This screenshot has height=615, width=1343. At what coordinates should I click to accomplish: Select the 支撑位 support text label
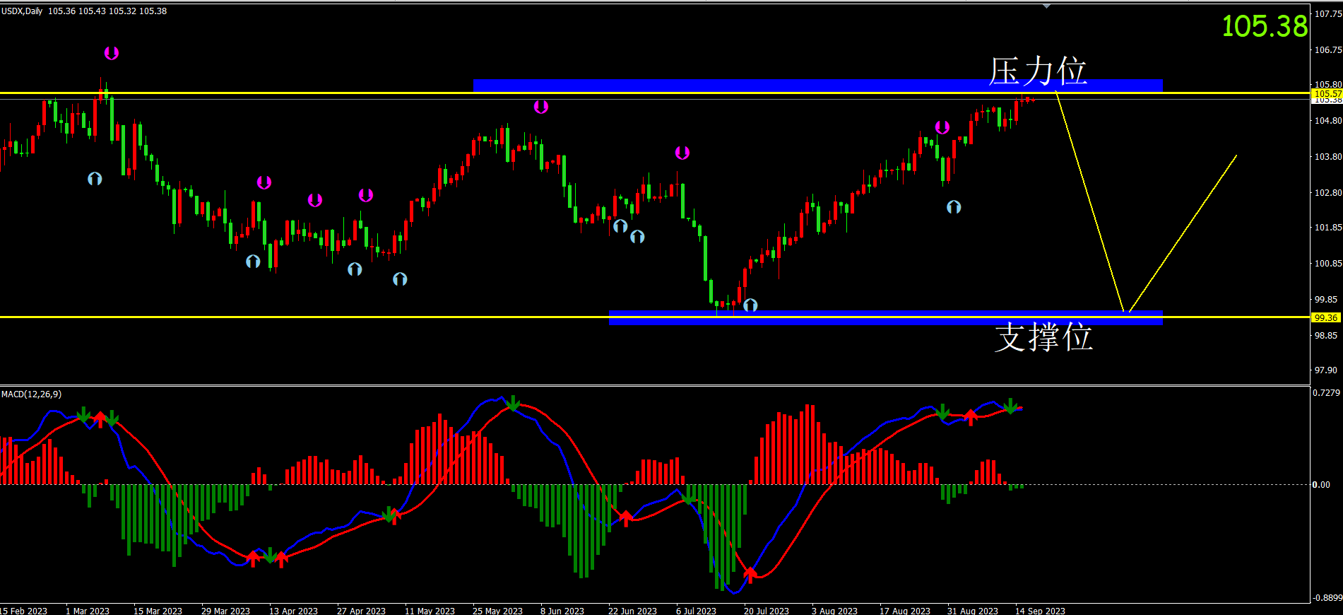[1043, 337]
